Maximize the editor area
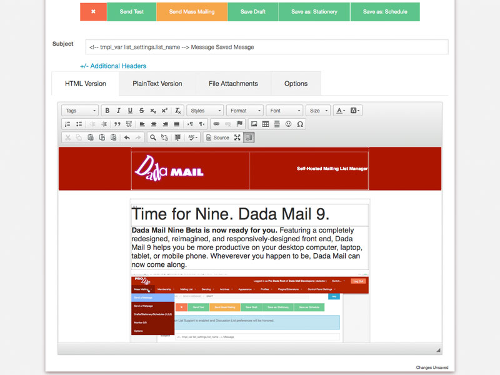Viewport: 500px width, 375px height. (237, 137)
